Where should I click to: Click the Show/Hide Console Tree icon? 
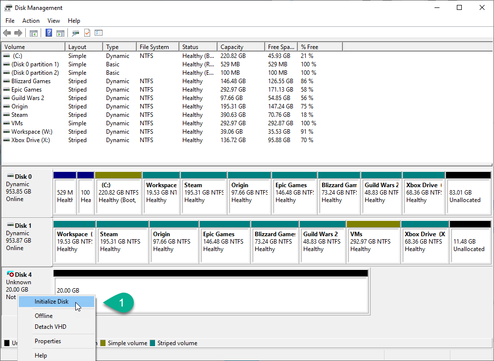point(34,33)
